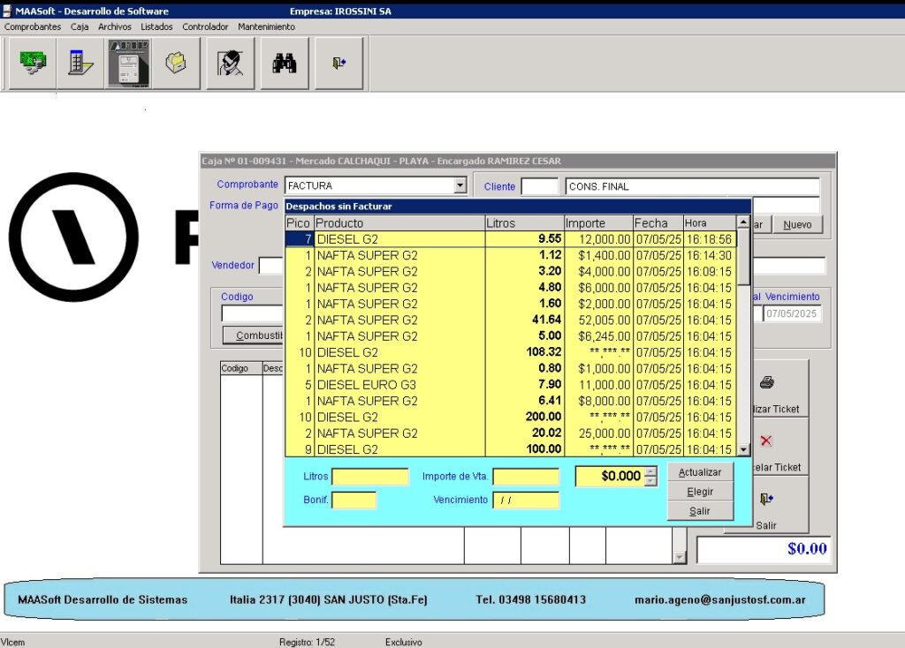
Task: Decrease the $0.000 value with down spinner
Action: coord(651,481)
